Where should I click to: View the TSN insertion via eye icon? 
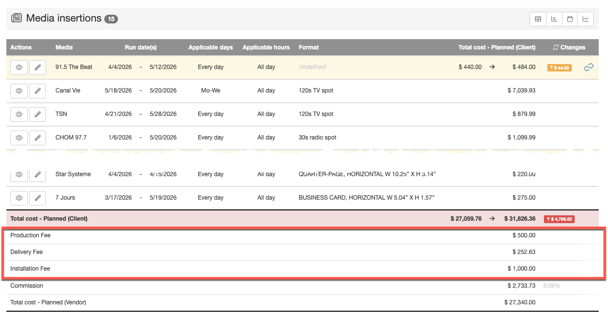pyautogui.click(x=19, y=114)
